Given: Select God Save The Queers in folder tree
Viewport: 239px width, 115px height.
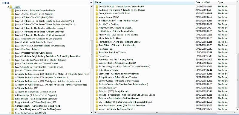Looking at the screenshot, I should tap(38, 109).
